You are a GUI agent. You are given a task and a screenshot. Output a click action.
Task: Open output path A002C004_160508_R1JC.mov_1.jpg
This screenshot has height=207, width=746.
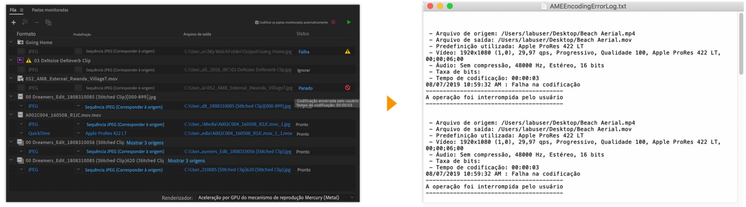(237, 124)
